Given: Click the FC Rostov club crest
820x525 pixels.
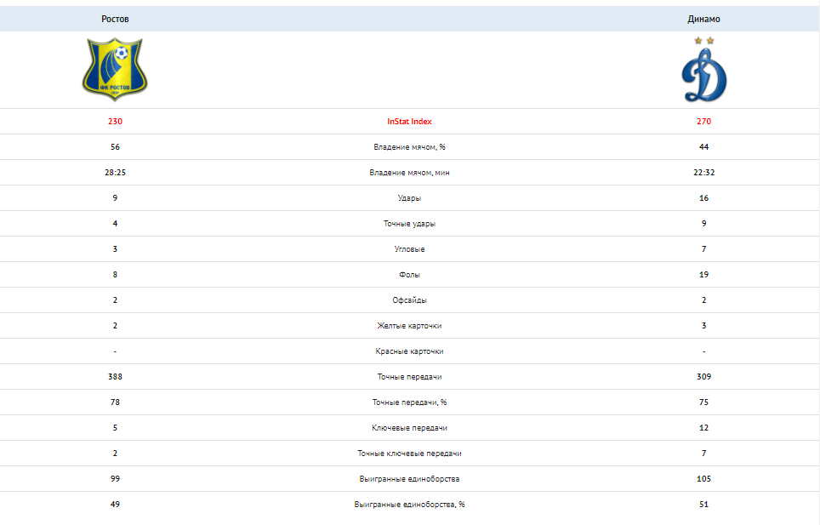Looking at the screenshot, I should pyautogui.click(x=115, y=69).
